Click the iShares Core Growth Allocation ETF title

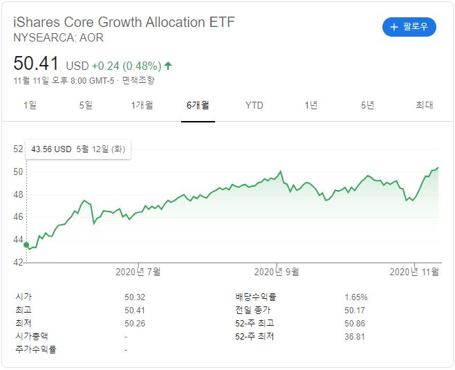(x=124, y=21)
